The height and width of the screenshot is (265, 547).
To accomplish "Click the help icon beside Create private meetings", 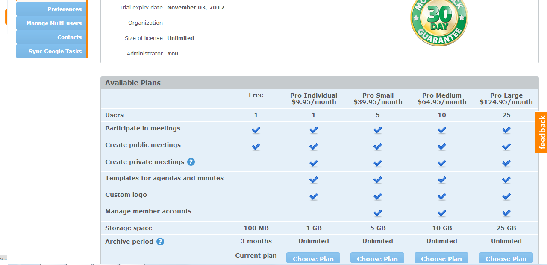I will click(x=191, y=162).
